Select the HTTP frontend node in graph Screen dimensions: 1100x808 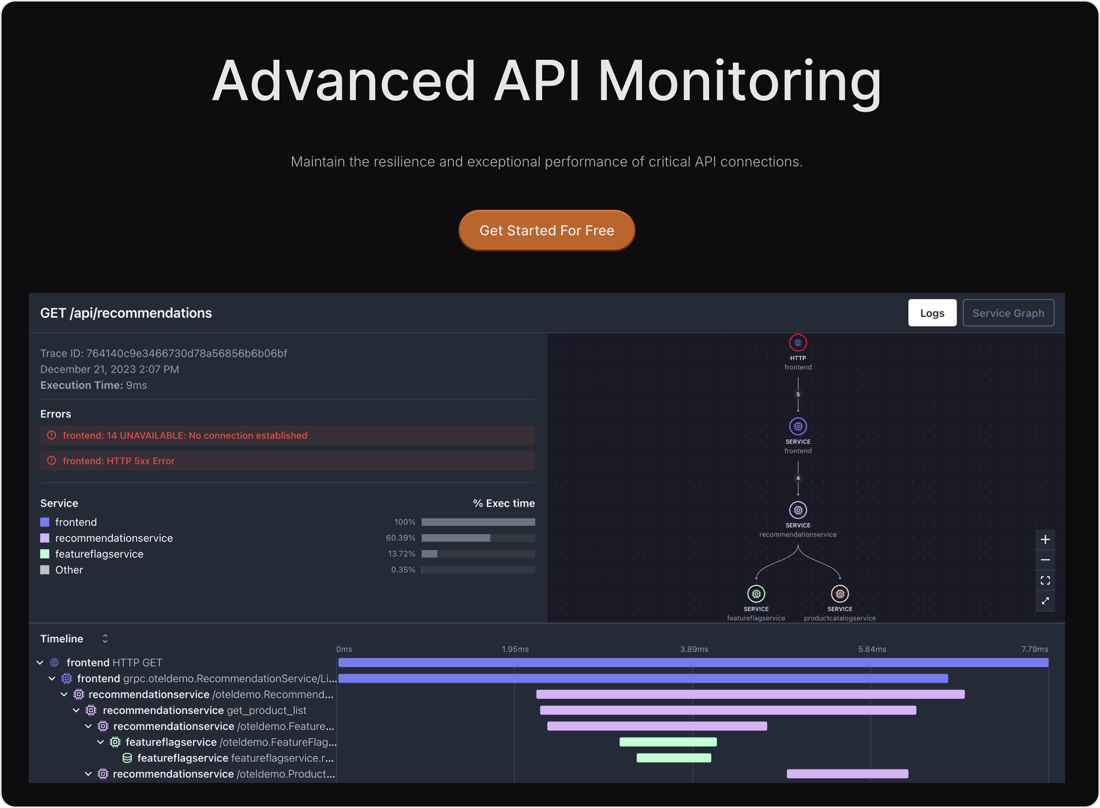click(x=798, y=343)
